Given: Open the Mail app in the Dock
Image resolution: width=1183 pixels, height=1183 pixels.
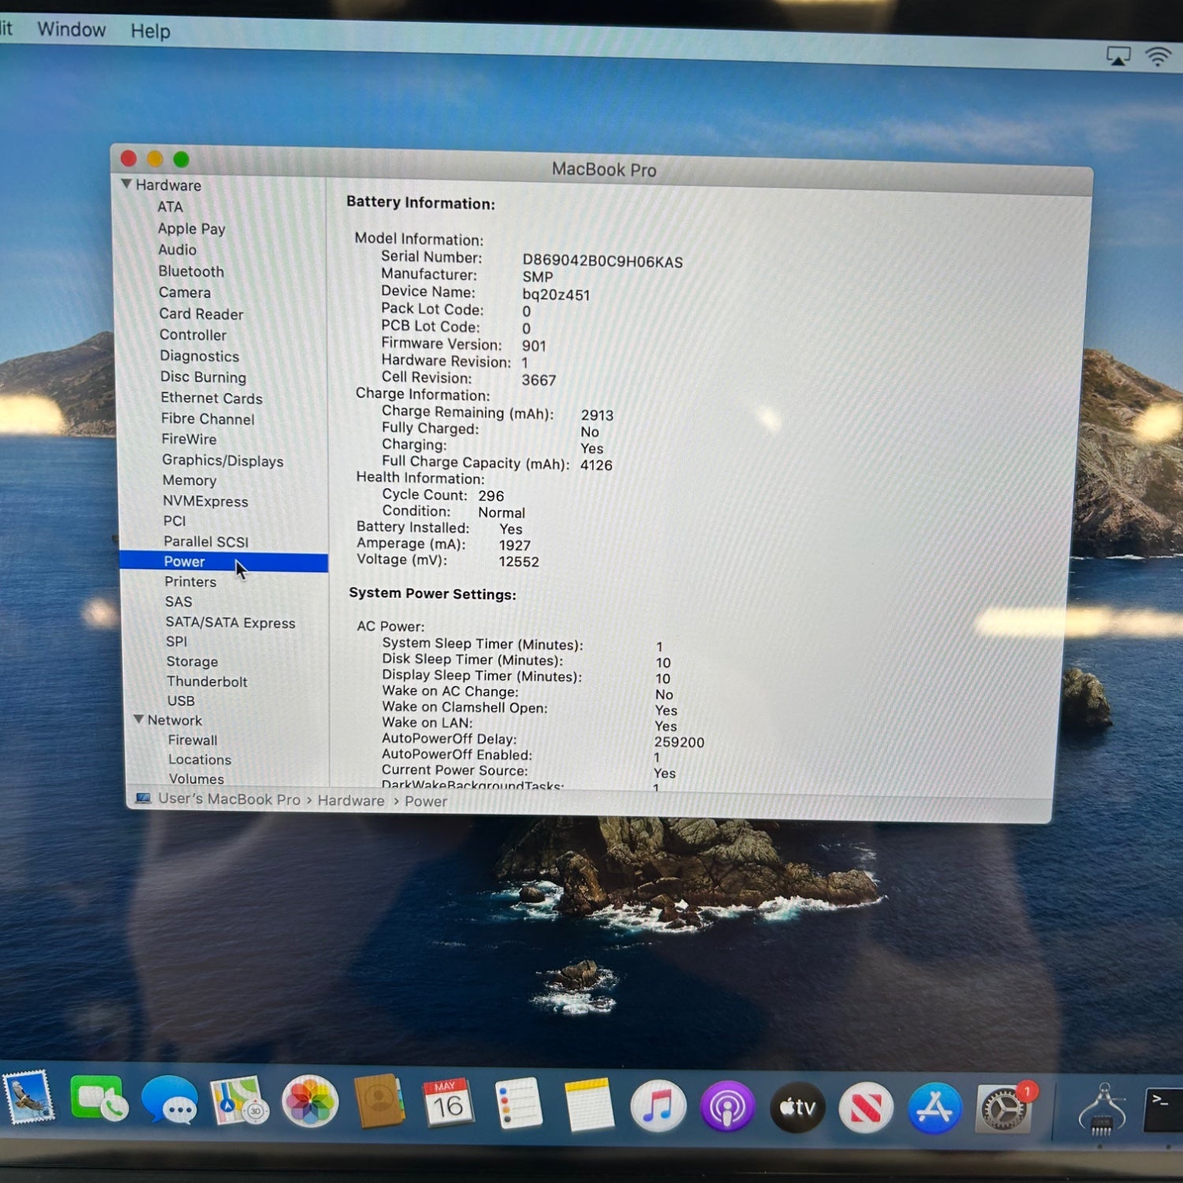Looking at the screenshot, I should 28,1098.
